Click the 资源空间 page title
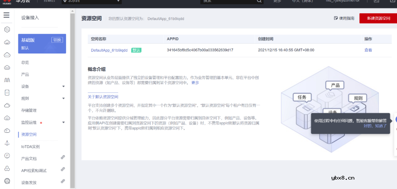 point(92,18)
